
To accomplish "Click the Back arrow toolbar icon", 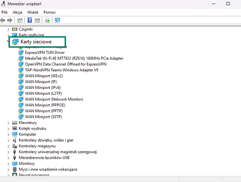I will 3,20.
